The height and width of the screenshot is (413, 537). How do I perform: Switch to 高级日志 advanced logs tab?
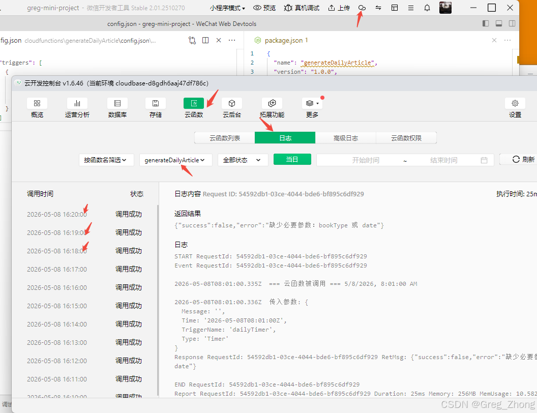(346, 138)
